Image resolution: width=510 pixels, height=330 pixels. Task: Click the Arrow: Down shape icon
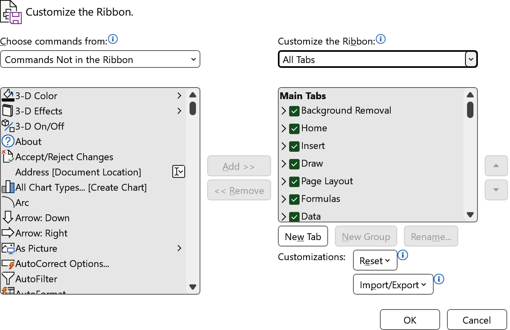click(8, 218)
